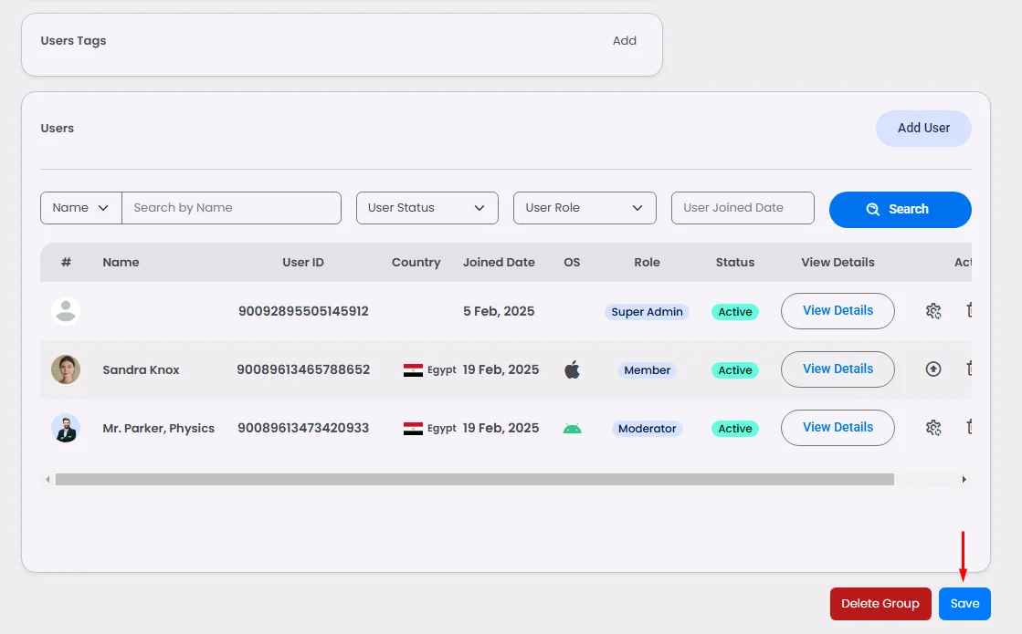Click the red Delete Group button
The height and width of the screenshot is (634, 1022).
[880, 604]
